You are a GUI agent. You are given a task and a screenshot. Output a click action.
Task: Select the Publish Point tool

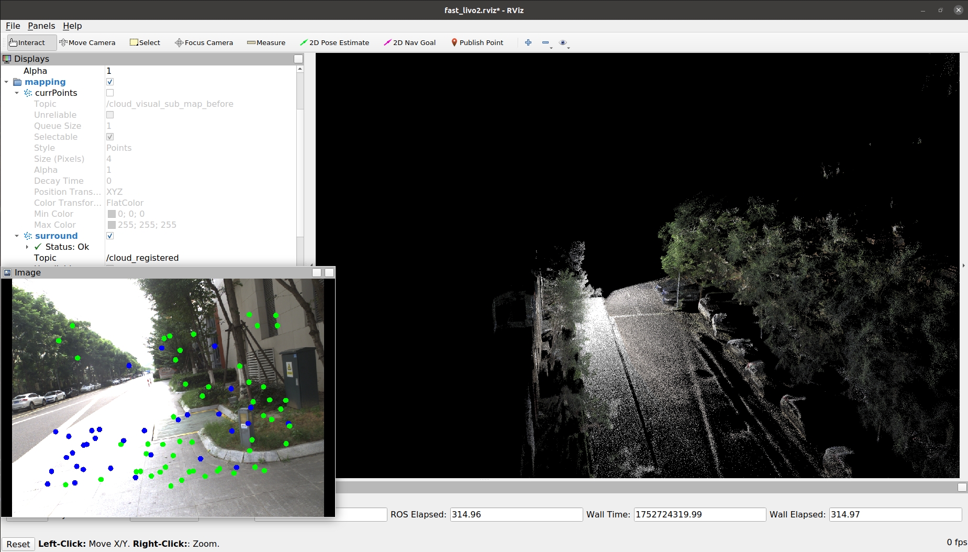tap(477, 42)
